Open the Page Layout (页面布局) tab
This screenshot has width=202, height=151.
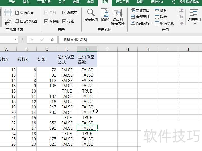pos(44,2)
